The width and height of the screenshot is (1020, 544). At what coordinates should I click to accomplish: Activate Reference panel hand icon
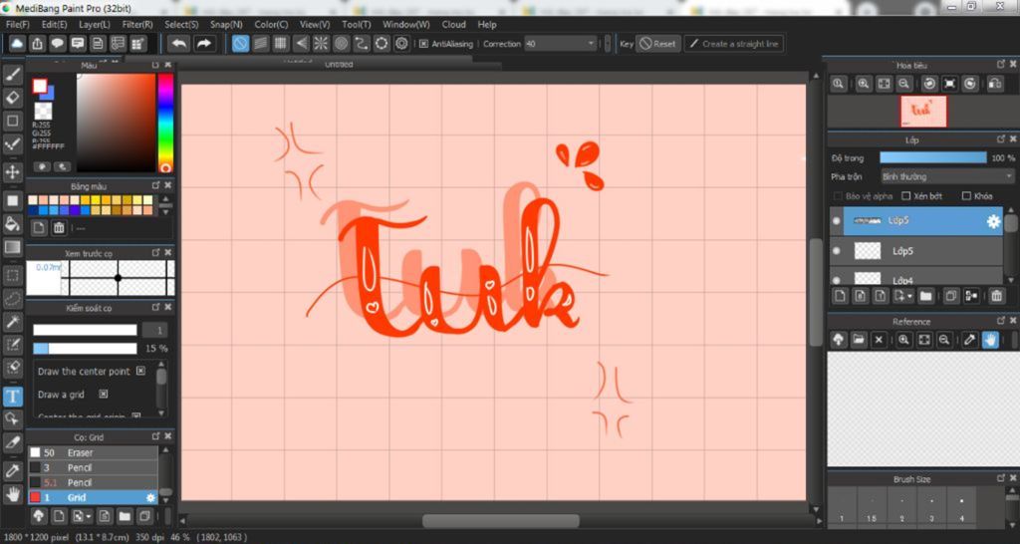point(990,339)
